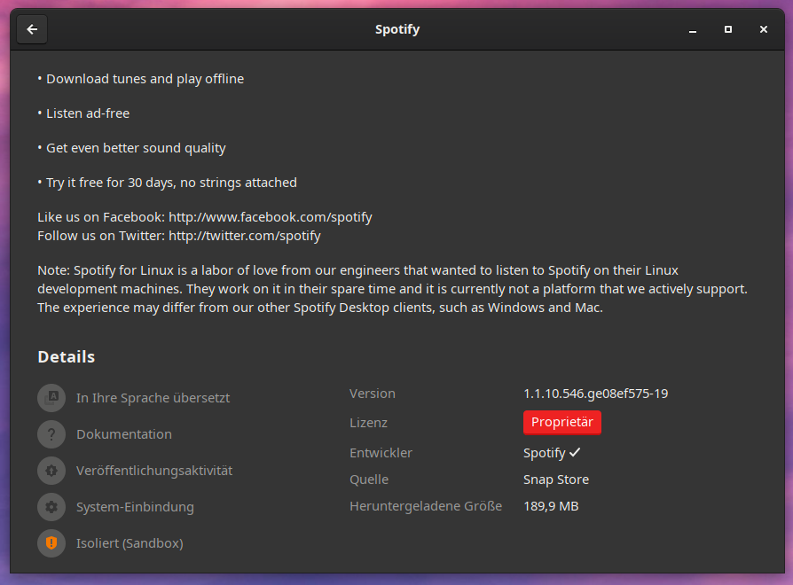Screen dimensions: 793x585
Task: Click 'In Ihre Sprache übersetzt' text
Action: coord(153,398)
